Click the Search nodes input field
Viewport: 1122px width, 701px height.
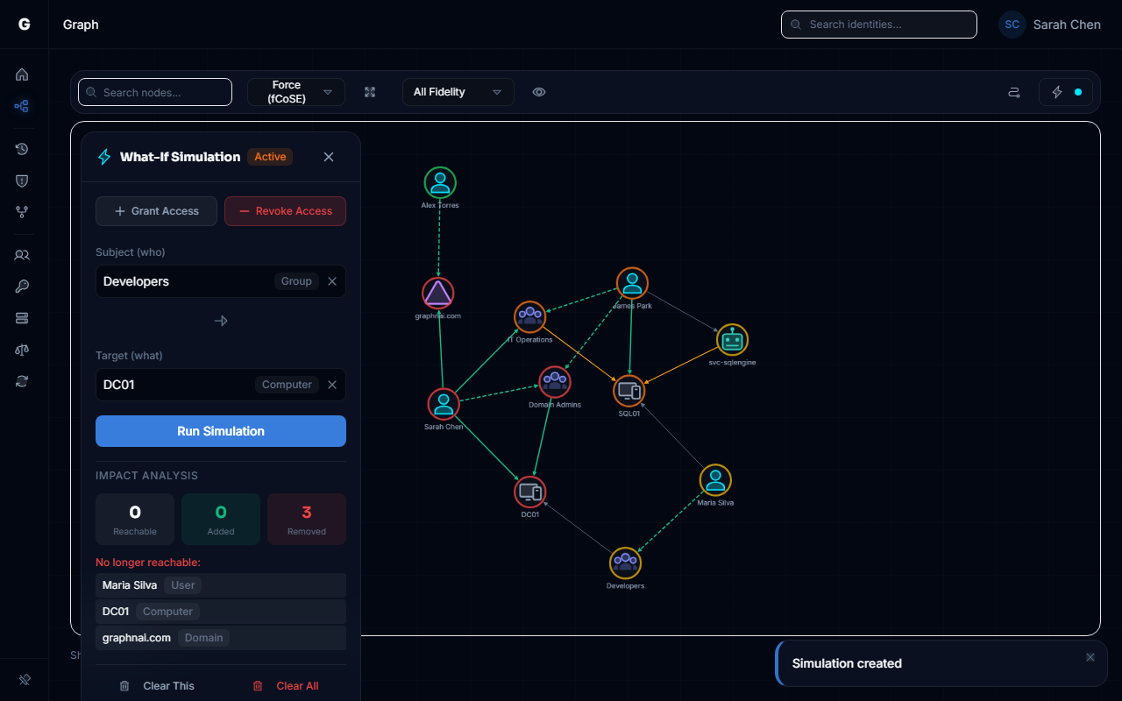pyautogui.click(x=154, y=91)
